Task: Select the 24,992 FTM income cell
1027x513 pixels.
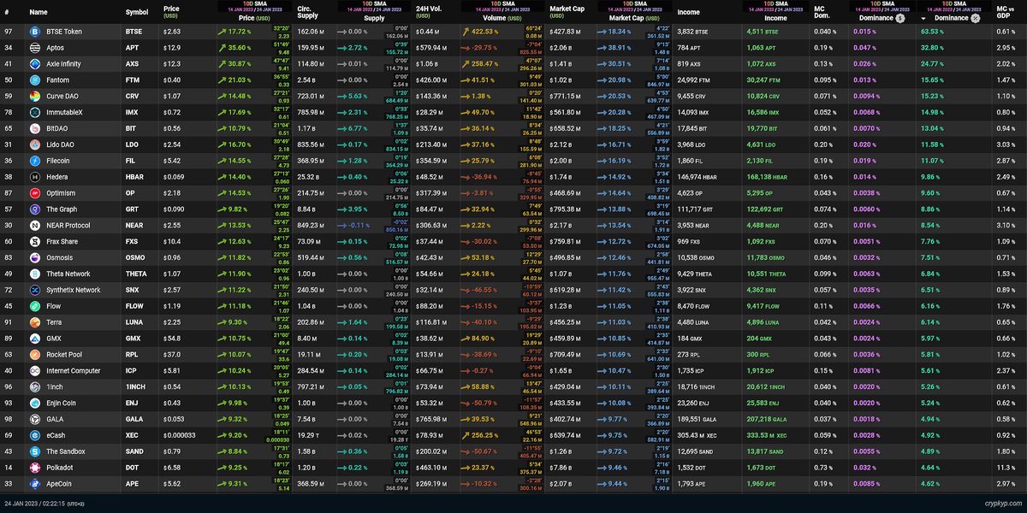Action: point(692,80)
